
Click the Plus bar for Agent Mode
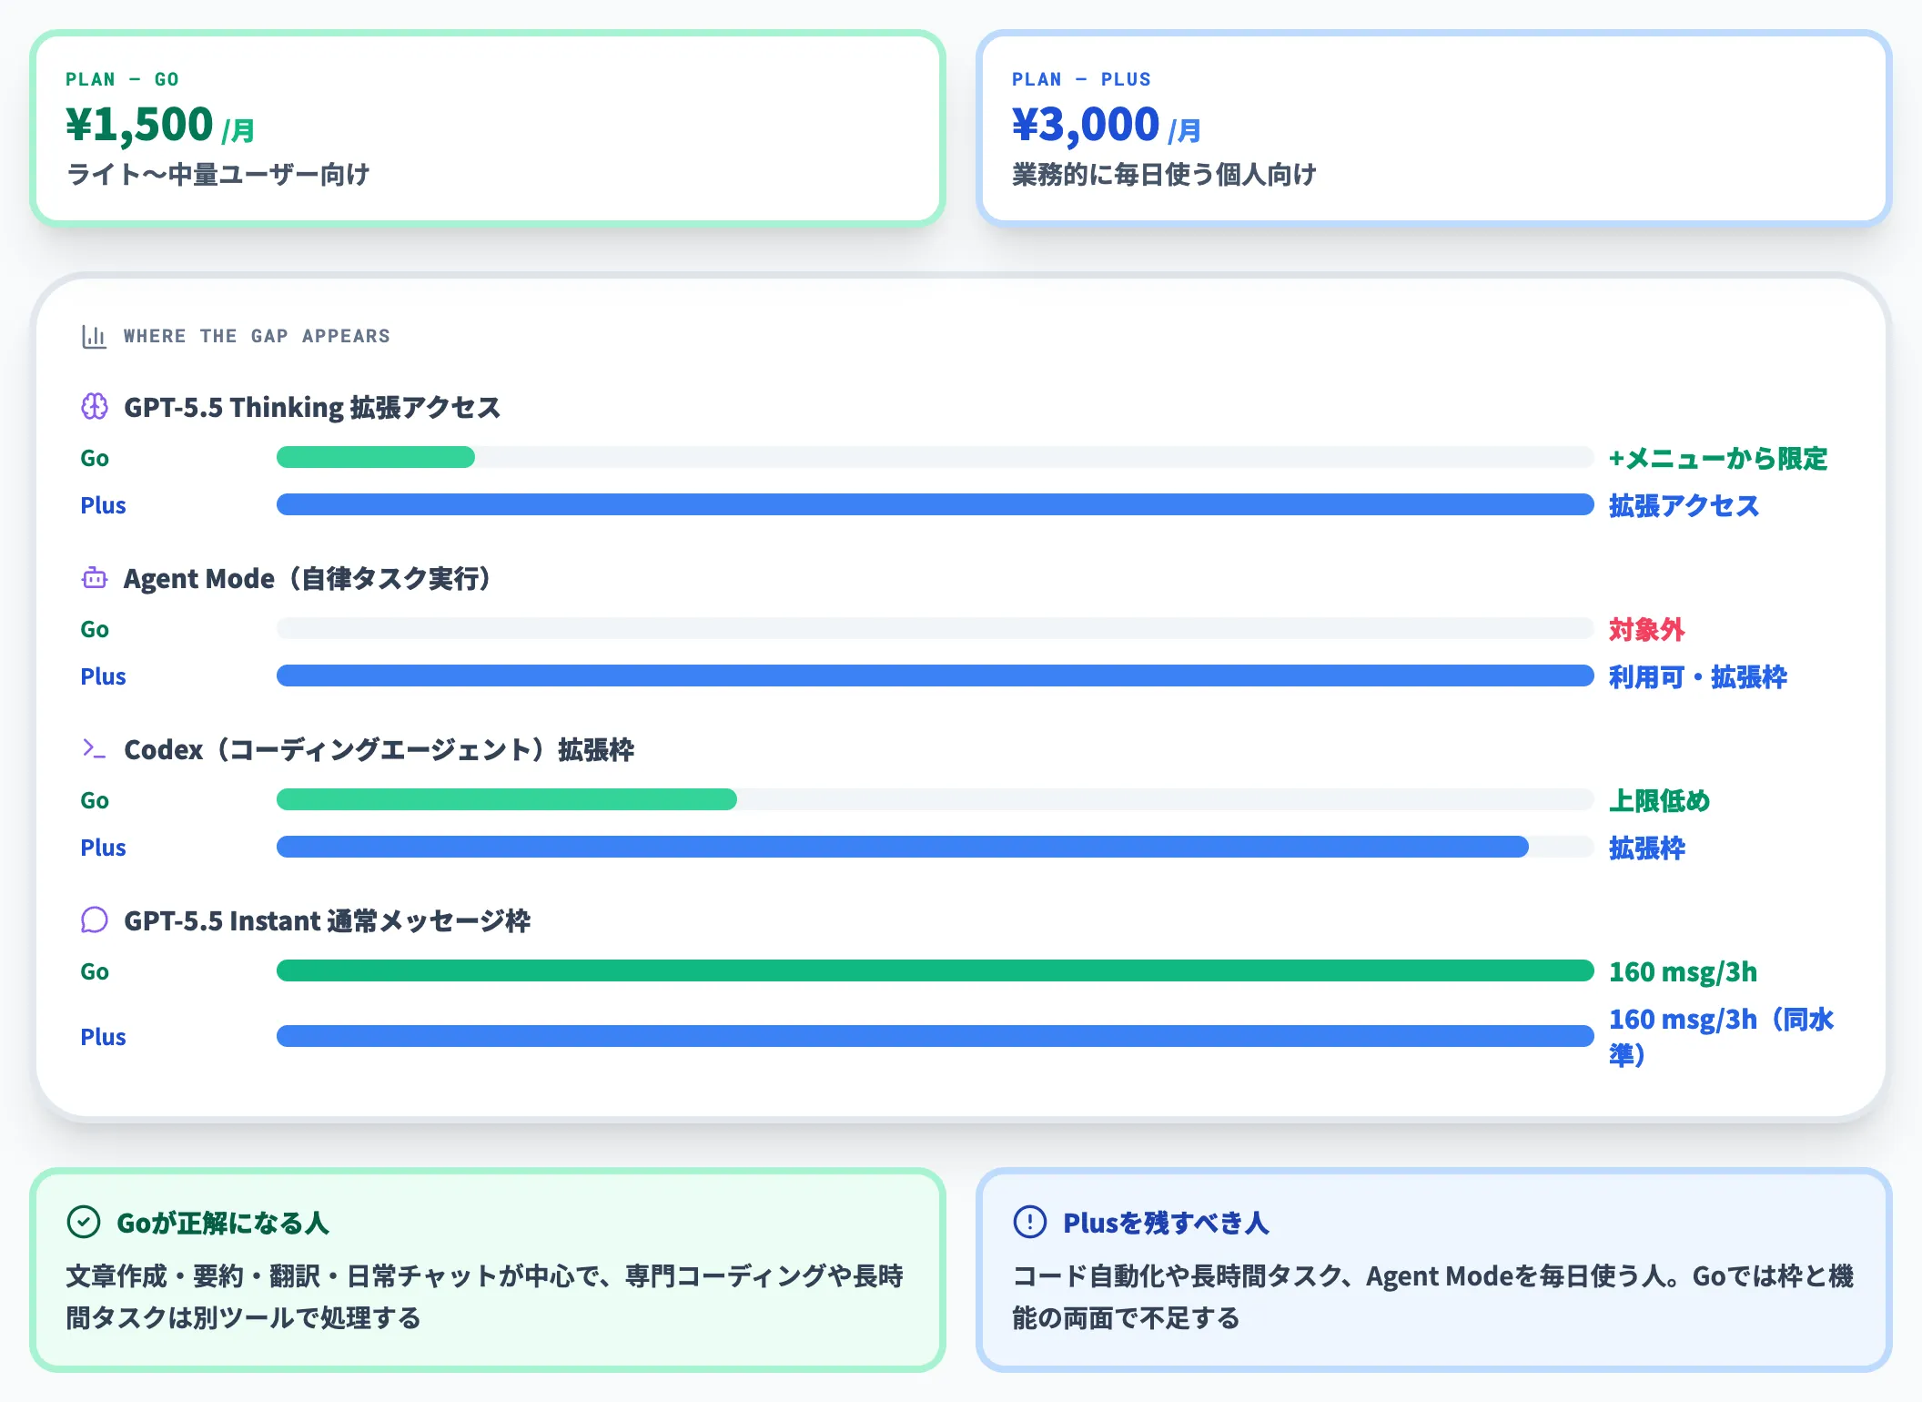click(936, 676)
